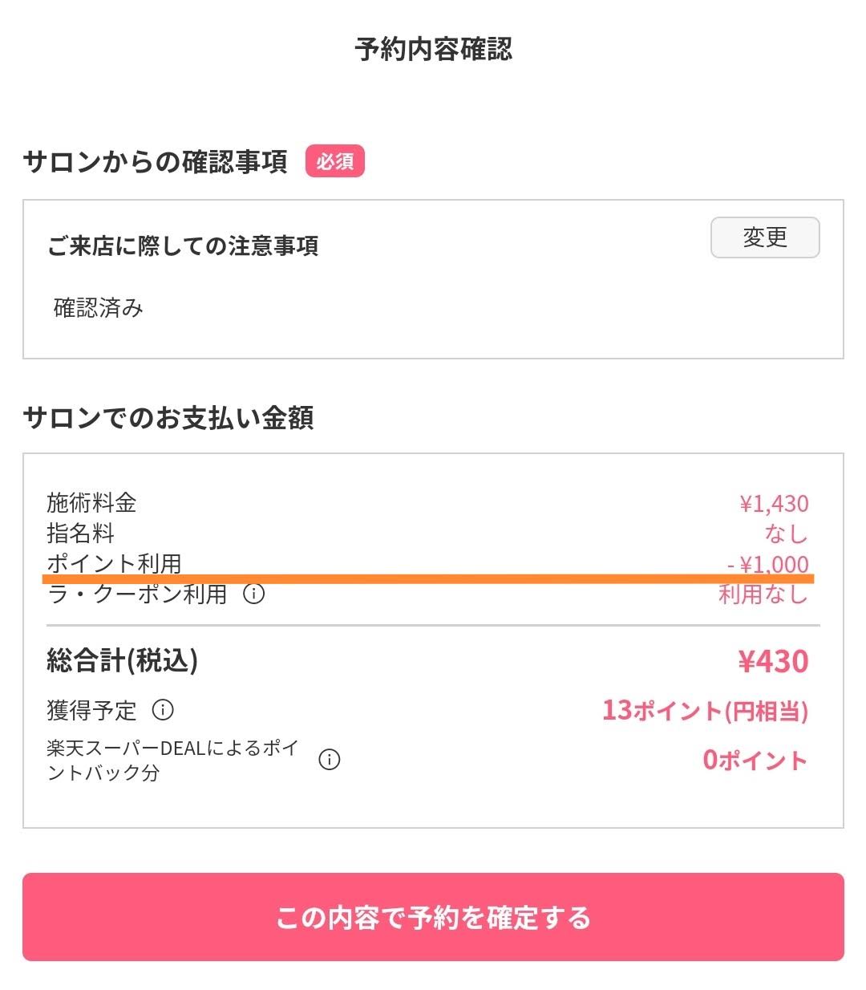
Task: Click the 13ポイント(円相当) value
Action: coord(705,711)
